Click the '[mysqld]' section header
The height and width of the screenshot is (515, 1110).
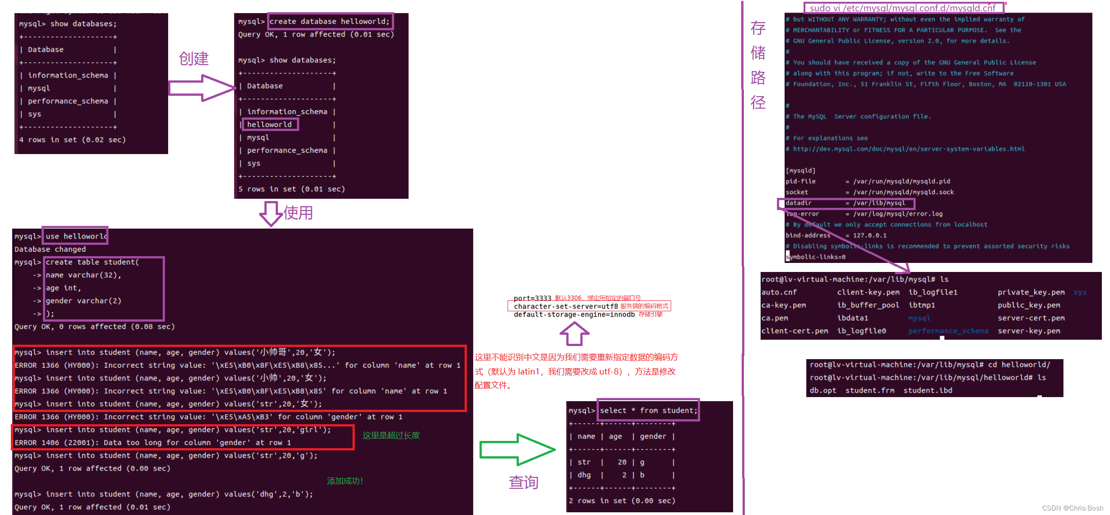coord(800,171)
